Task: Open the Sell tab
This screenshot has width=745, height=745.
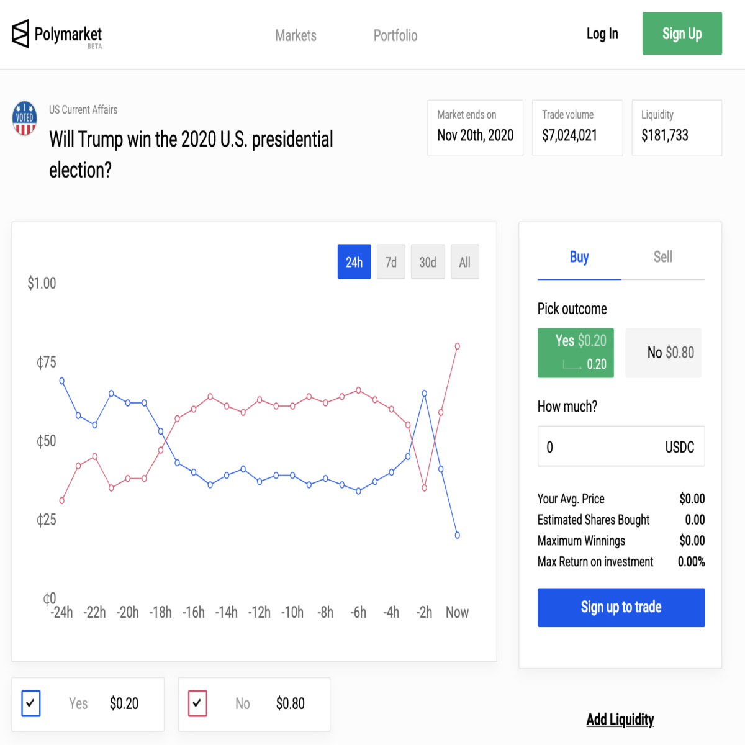Action: 663,258
